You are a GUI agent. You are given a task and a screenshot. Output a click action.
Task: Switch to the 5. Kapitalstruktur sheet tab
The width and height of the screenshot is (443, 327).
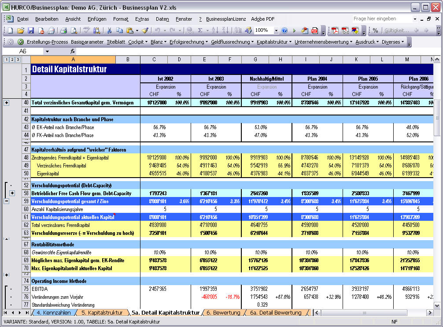(102, 313)
